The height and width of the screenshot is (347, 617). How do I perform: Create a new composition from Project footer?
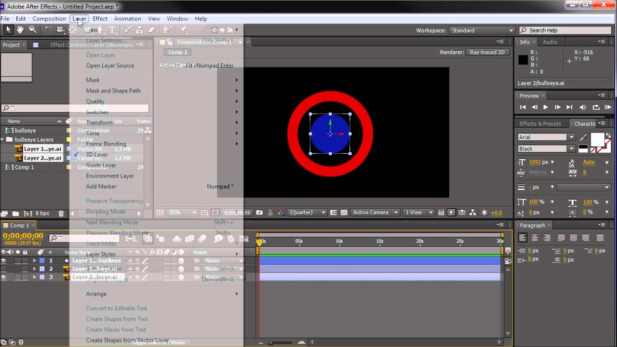click(27, 214)
